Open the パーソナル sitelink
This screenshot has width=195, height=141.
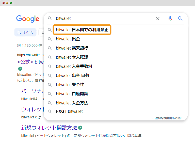click(32, 91)
